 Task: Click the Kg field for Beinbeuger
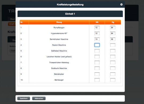coord(113,80)
